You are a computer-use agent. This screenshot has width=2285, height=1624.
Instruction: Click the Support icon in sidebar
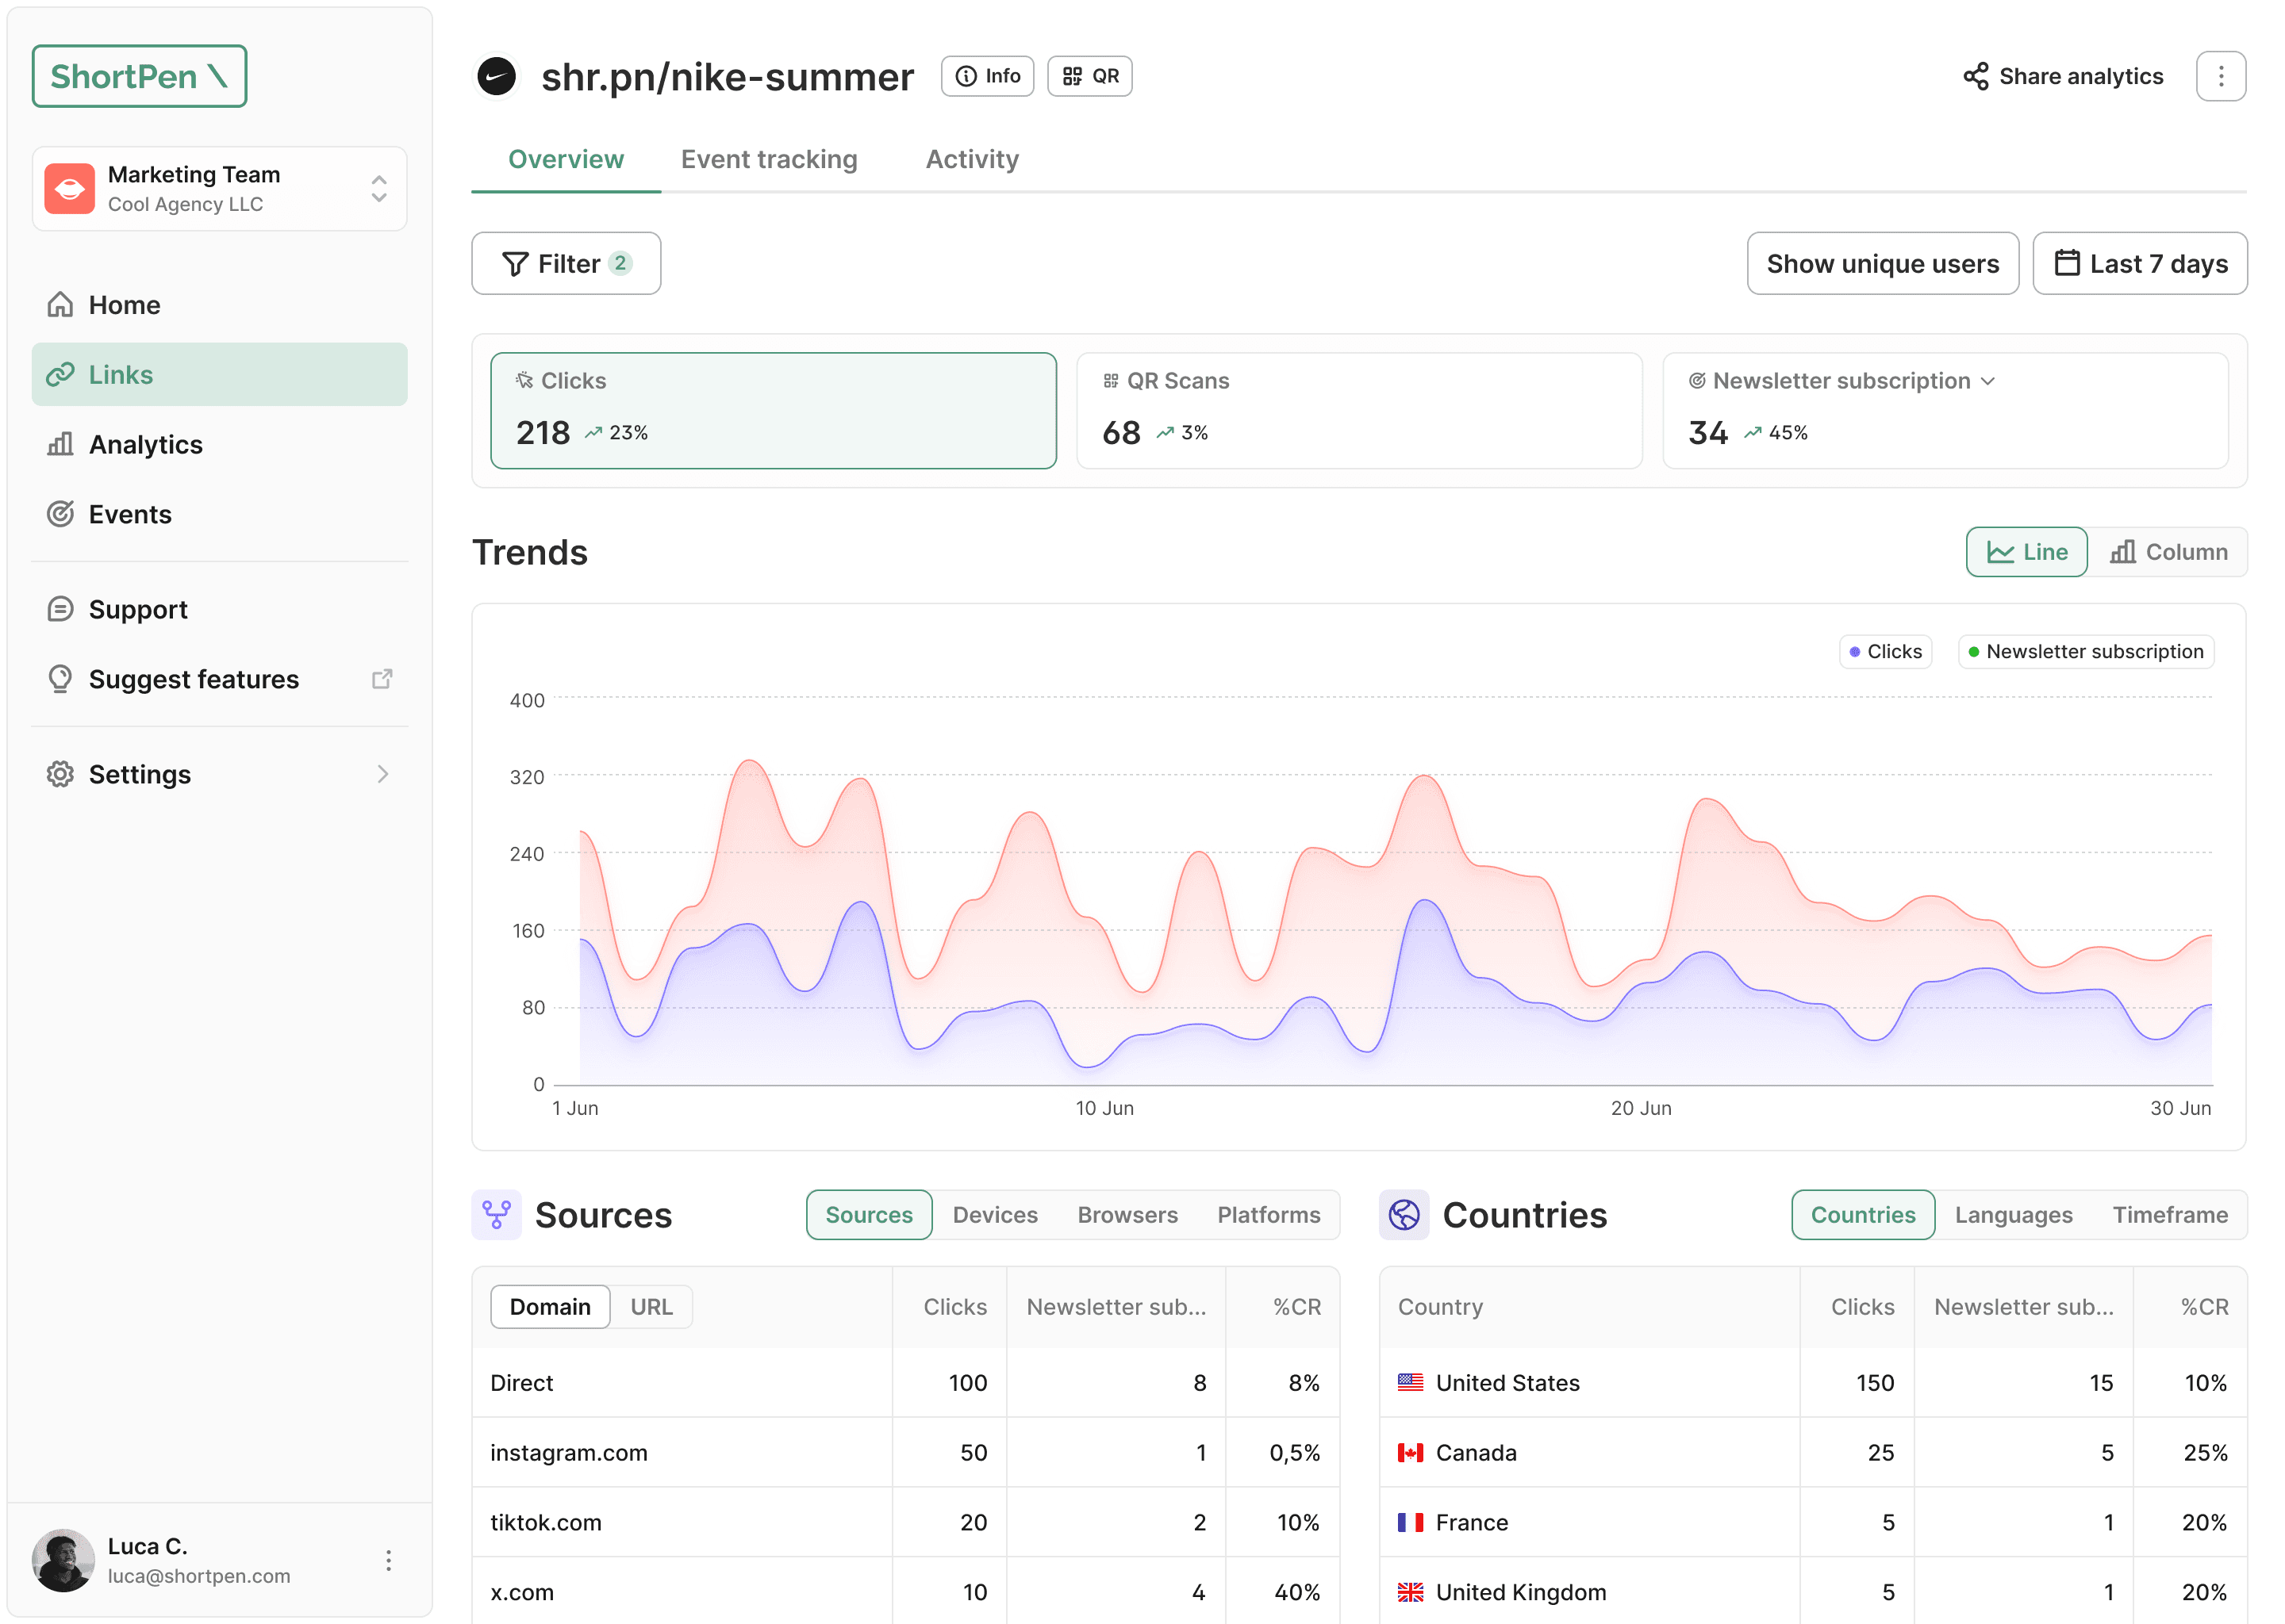click(x=61, y=608)
